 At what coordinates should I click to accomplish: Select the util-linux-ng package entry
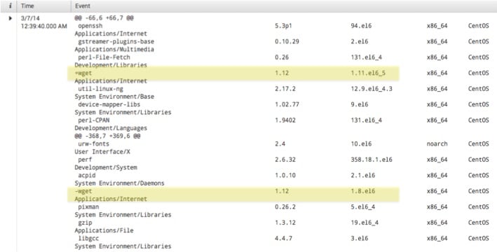click(100, 89)
